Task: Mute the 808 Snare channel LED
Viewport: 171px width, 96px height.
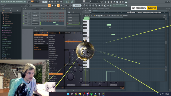Action: [24, 21]
